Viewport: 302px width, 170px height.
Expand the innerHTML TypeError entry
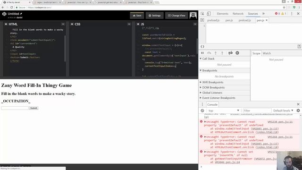pyautogui.click(x=205, y=152)
